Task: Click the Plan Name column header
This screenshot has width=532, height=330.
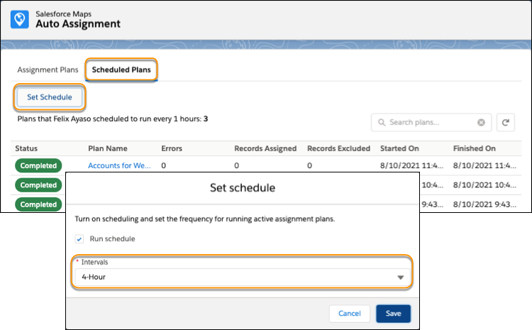Action: tap(108, 148)
